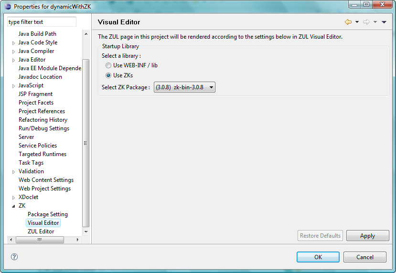Click tree vertical scrollbar down arrow
The image size is (396, 273).
[86, 231]
